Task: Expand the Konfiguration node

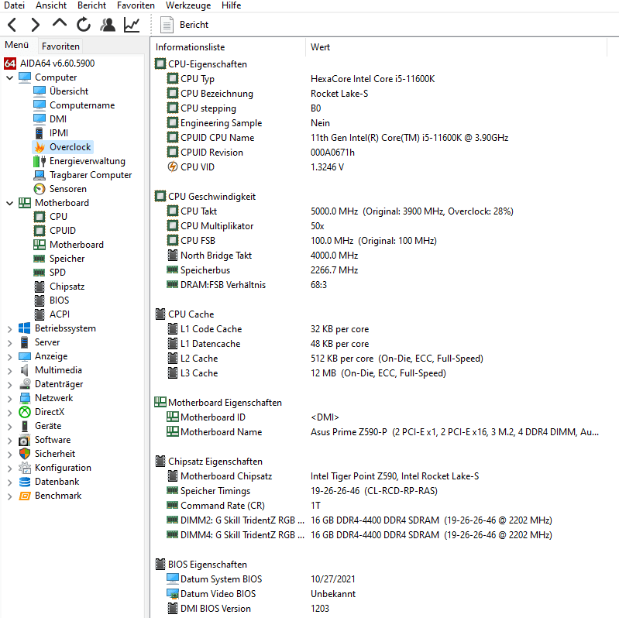Action: (x=10, y=468)
